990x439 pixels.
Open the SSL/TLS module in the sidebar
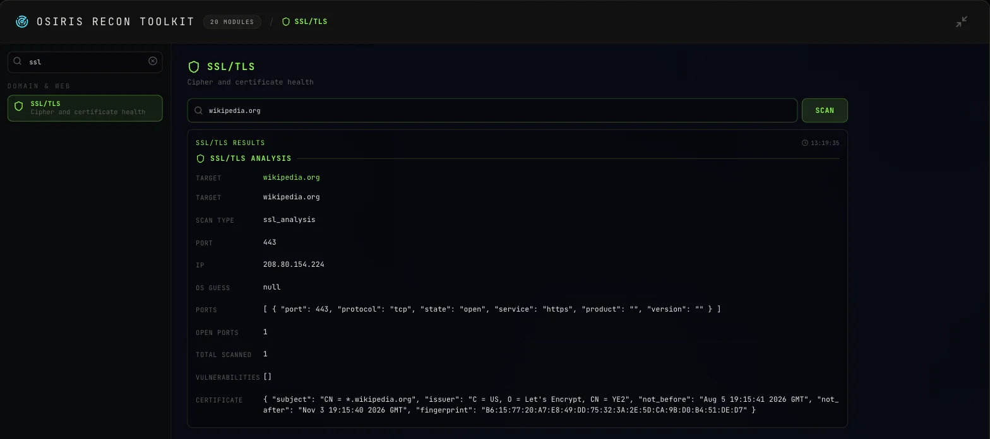85,108
